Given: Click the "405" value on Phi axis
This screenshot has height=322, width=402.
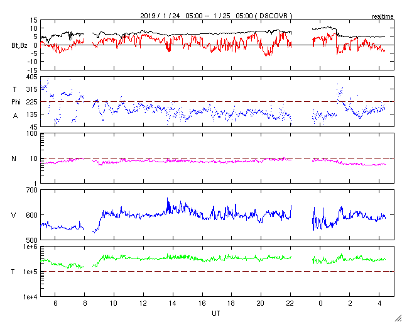Looking at the screenshot, I should [x=32, y=77].
